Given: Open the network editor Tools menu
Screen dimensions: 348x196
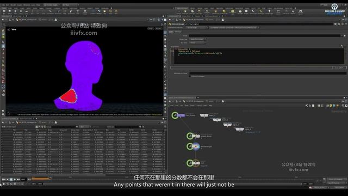Looking at the screenshot, I should 192,106.
